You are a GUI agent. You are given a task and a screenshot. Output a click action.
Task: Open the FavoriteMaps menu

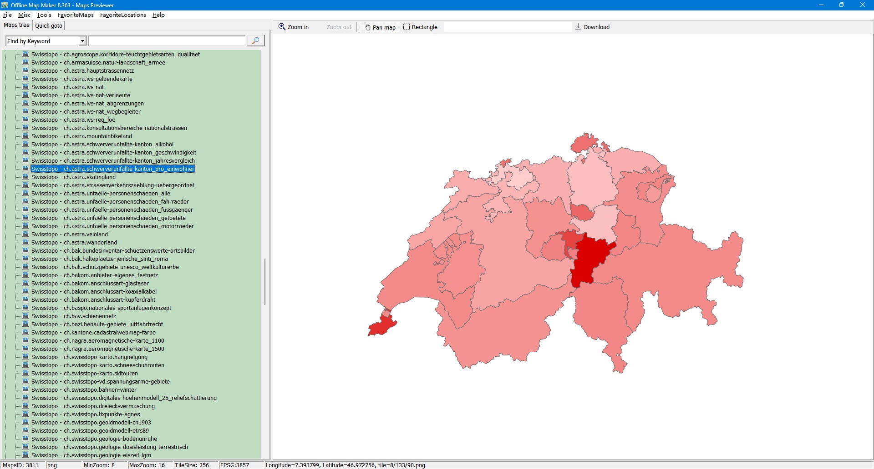coord(76,15)
